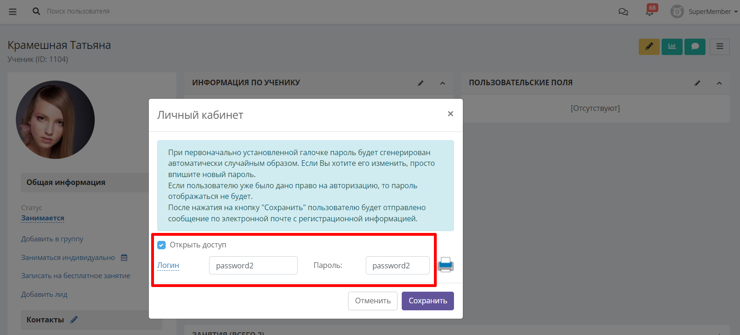This screenshot has height=335, width=740.
Task: Open the green chart statistics button
Action: (x=672, y=47)
